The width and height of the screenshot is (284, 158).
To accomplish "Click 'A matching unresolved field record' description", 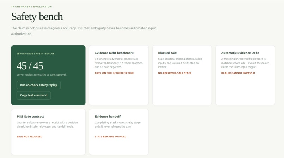I will pyautogui.click(x=245, y=63).
